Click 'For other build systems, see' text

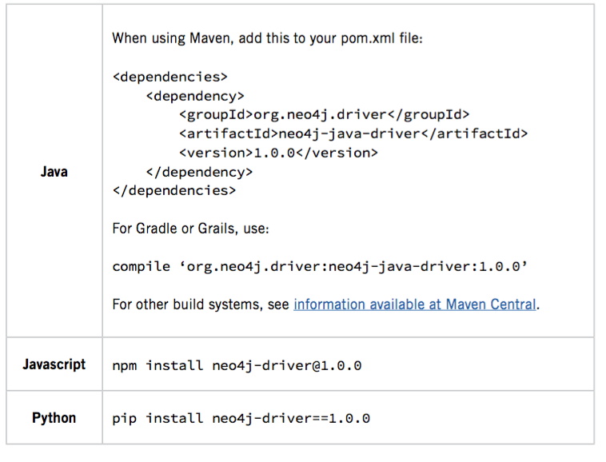pyautogui.click(x=201, y=305)
